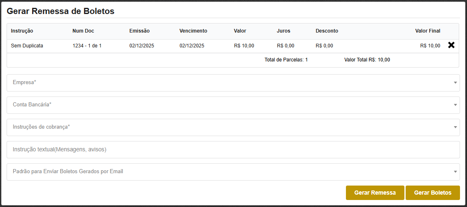Select the Num Doc column header
Viewport: 467px width, 207px height.
tap(83, 31)
